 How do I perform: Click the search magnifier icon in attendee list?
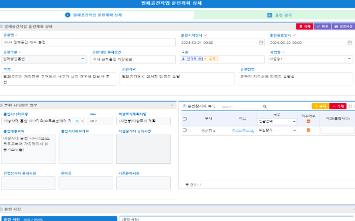265,106
